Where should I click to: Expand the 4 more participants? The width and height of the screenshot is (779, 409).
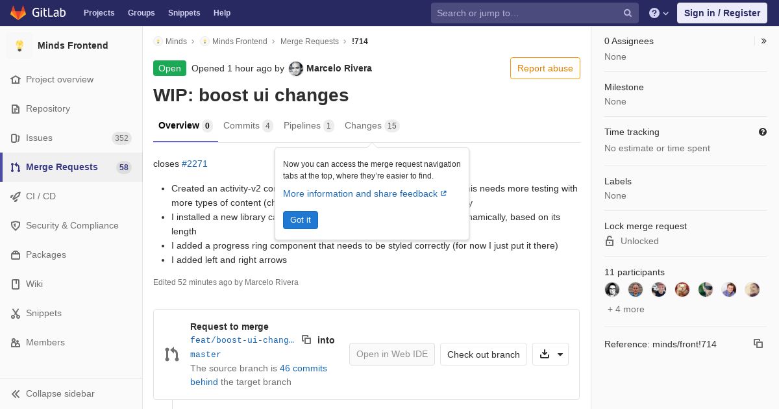626,309
